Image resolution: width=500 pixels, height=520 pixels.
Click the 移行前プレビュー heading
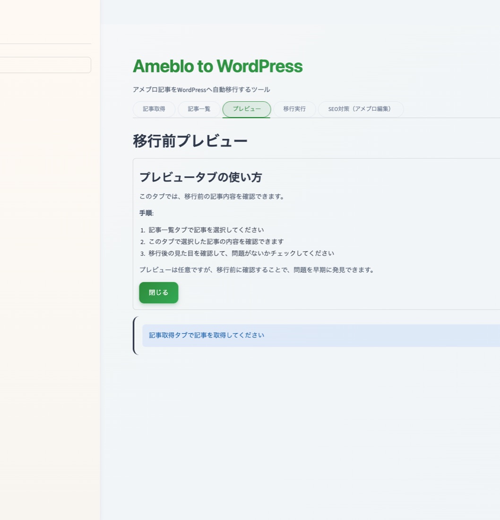pos(190,141)
